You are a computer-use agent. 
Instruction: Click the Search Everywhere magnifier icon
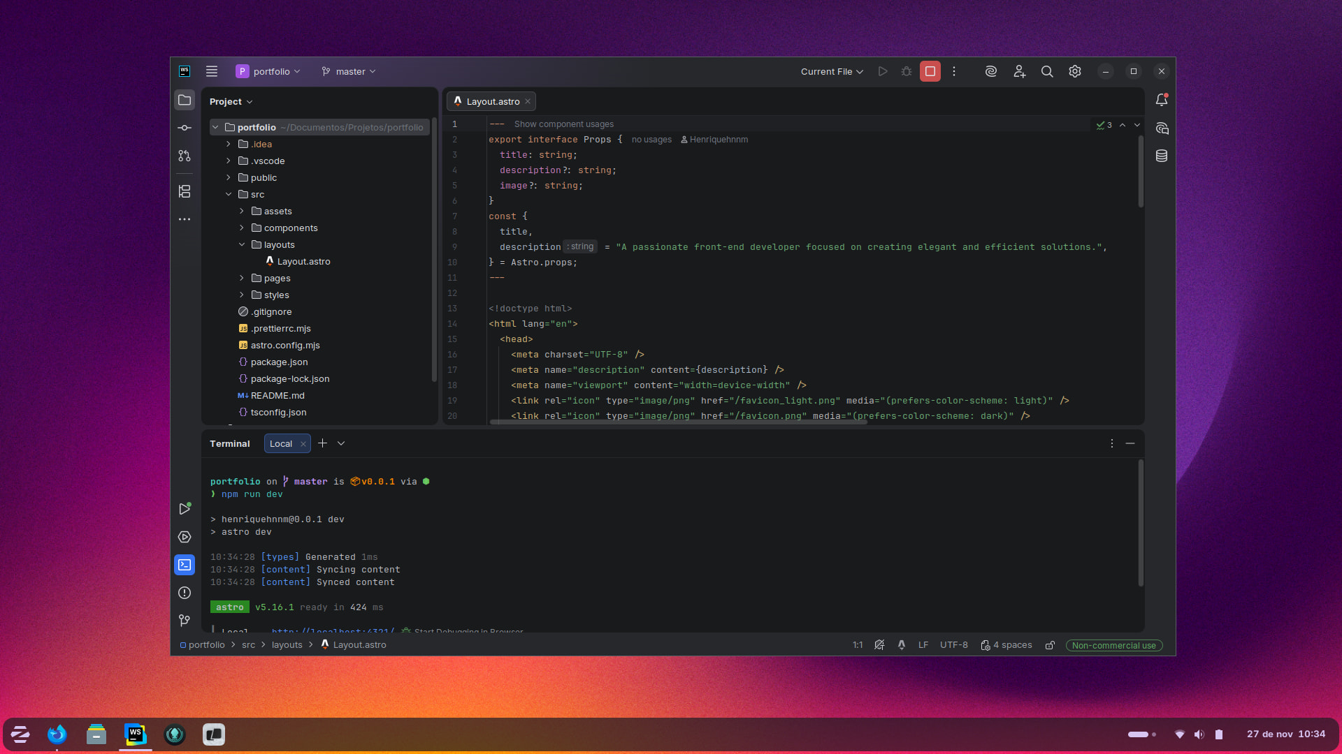click(x=1047, y=71)
